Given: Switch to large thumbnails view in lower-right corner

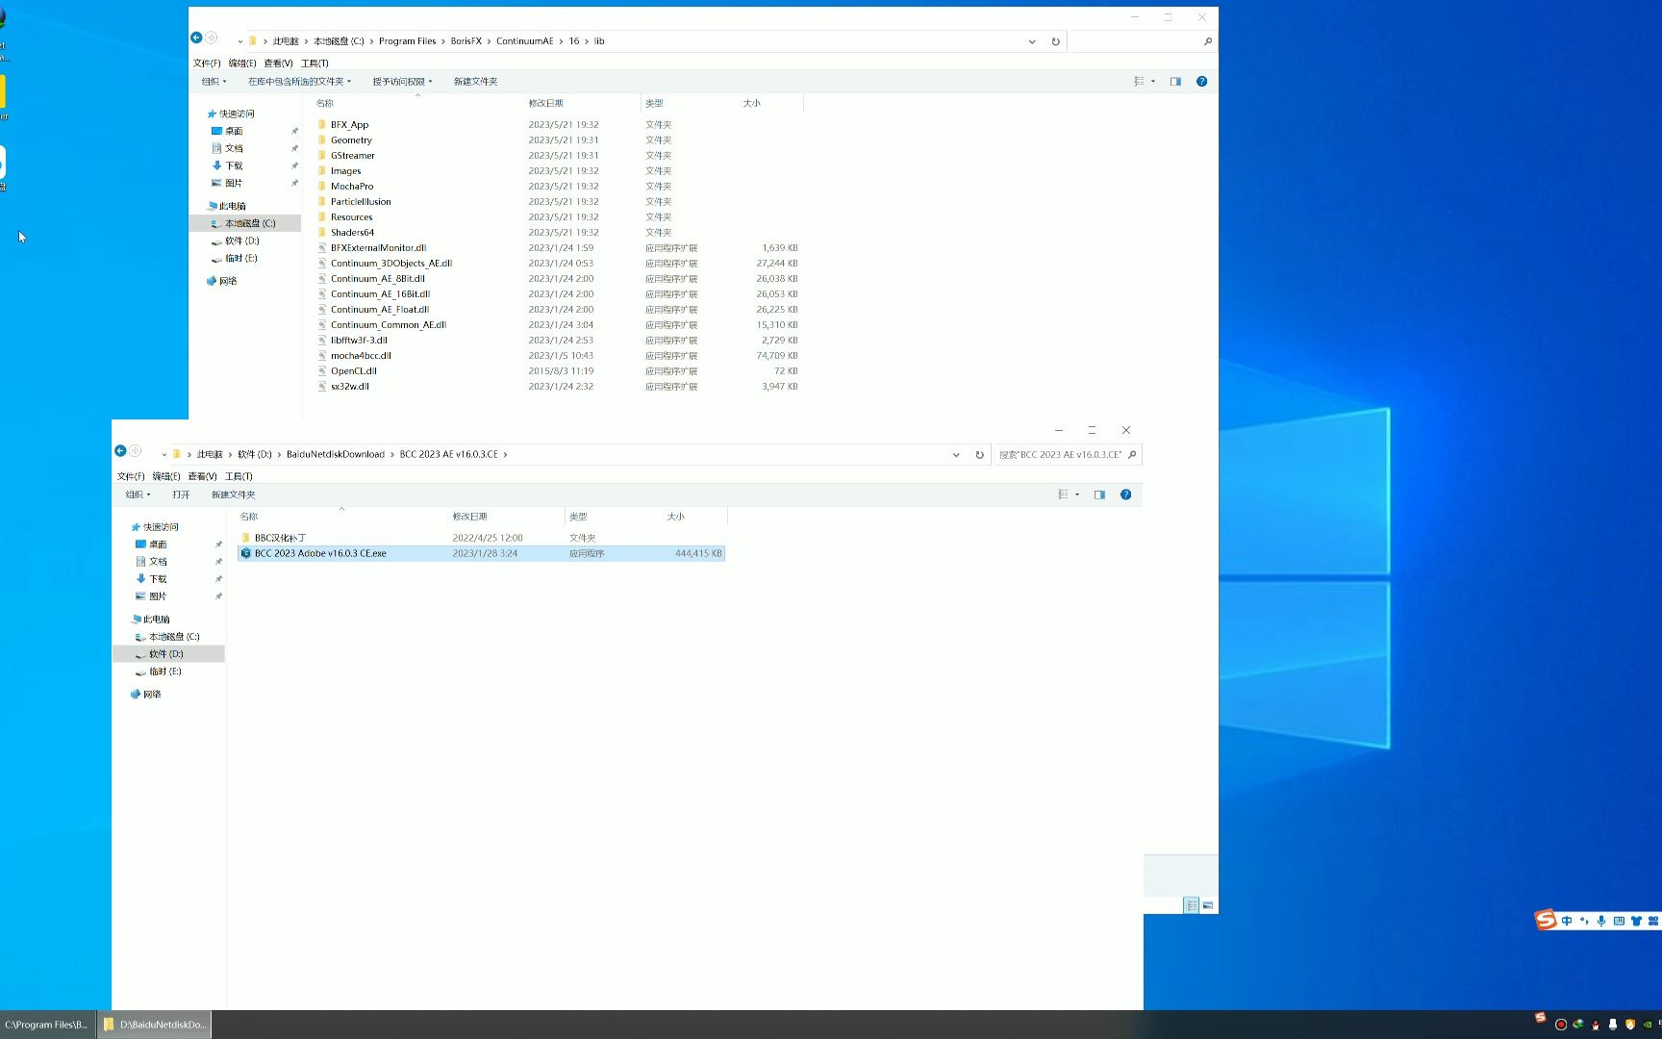Looking at the screenshot, I should click(x=1208, y=905).
